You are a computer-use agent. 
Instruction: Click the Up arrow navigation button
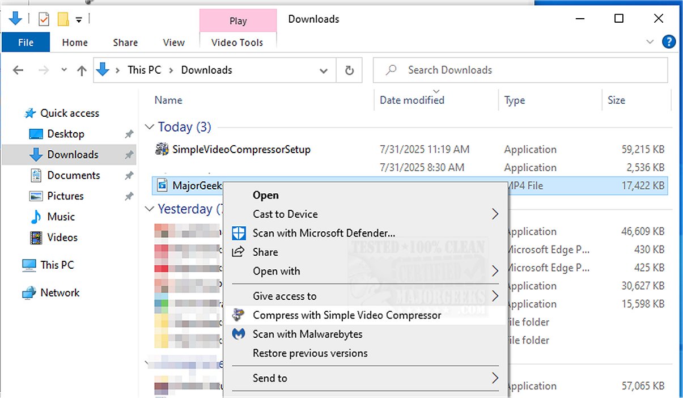[x=82, y=70]
